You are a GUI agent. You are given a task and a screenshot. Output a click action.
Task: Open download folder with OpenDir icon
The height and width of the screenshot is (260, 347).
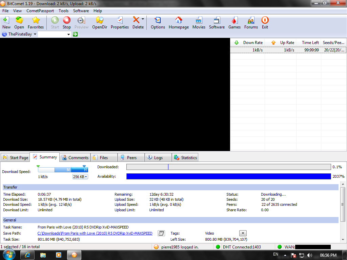[x=100, y=20]
